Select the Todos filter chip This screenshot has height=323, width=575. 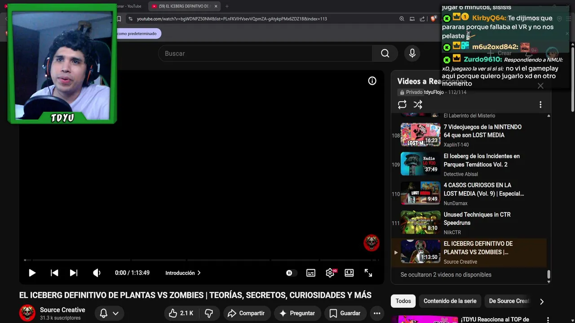point(403,301)
